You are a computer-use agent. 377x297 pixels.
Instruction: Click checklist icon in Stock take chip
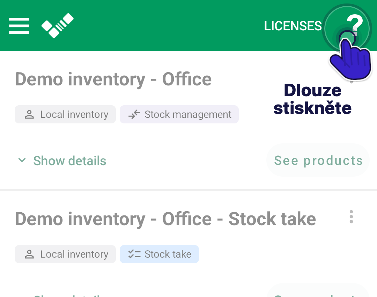pos(134,254)
